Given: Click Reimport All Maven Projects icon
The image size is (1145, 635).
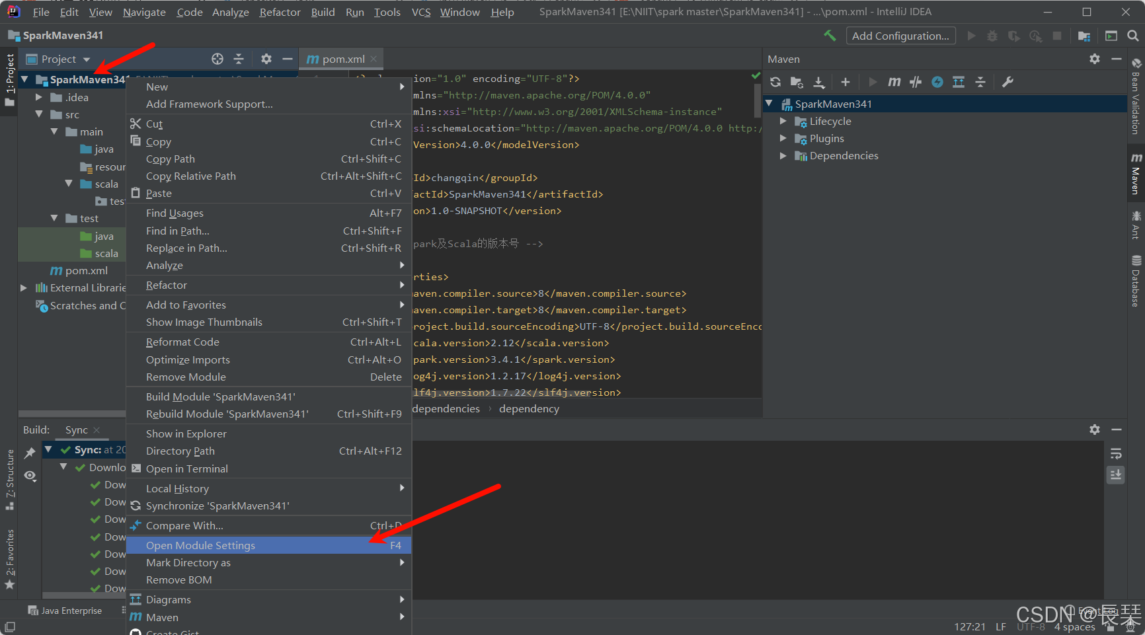Looking at the screenshot, I should pos(775,82).
